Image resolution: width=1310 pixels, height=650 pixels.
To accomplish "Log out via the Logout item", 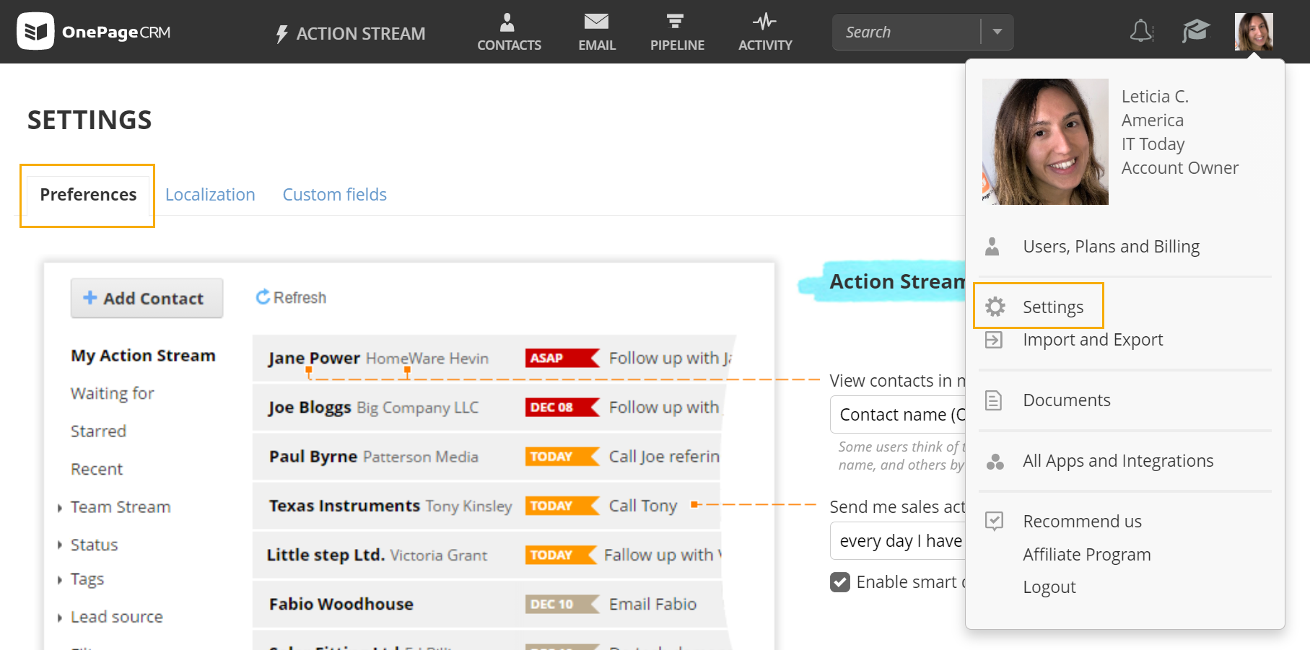I will (x=1049, y=587).
